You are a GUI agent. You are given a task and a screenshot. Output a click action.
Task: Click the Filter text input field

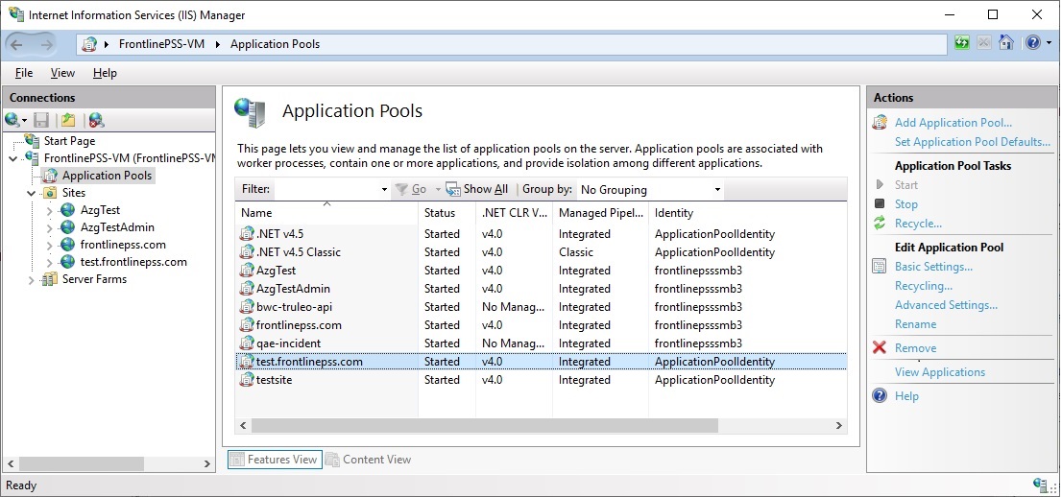coord(326,190)
